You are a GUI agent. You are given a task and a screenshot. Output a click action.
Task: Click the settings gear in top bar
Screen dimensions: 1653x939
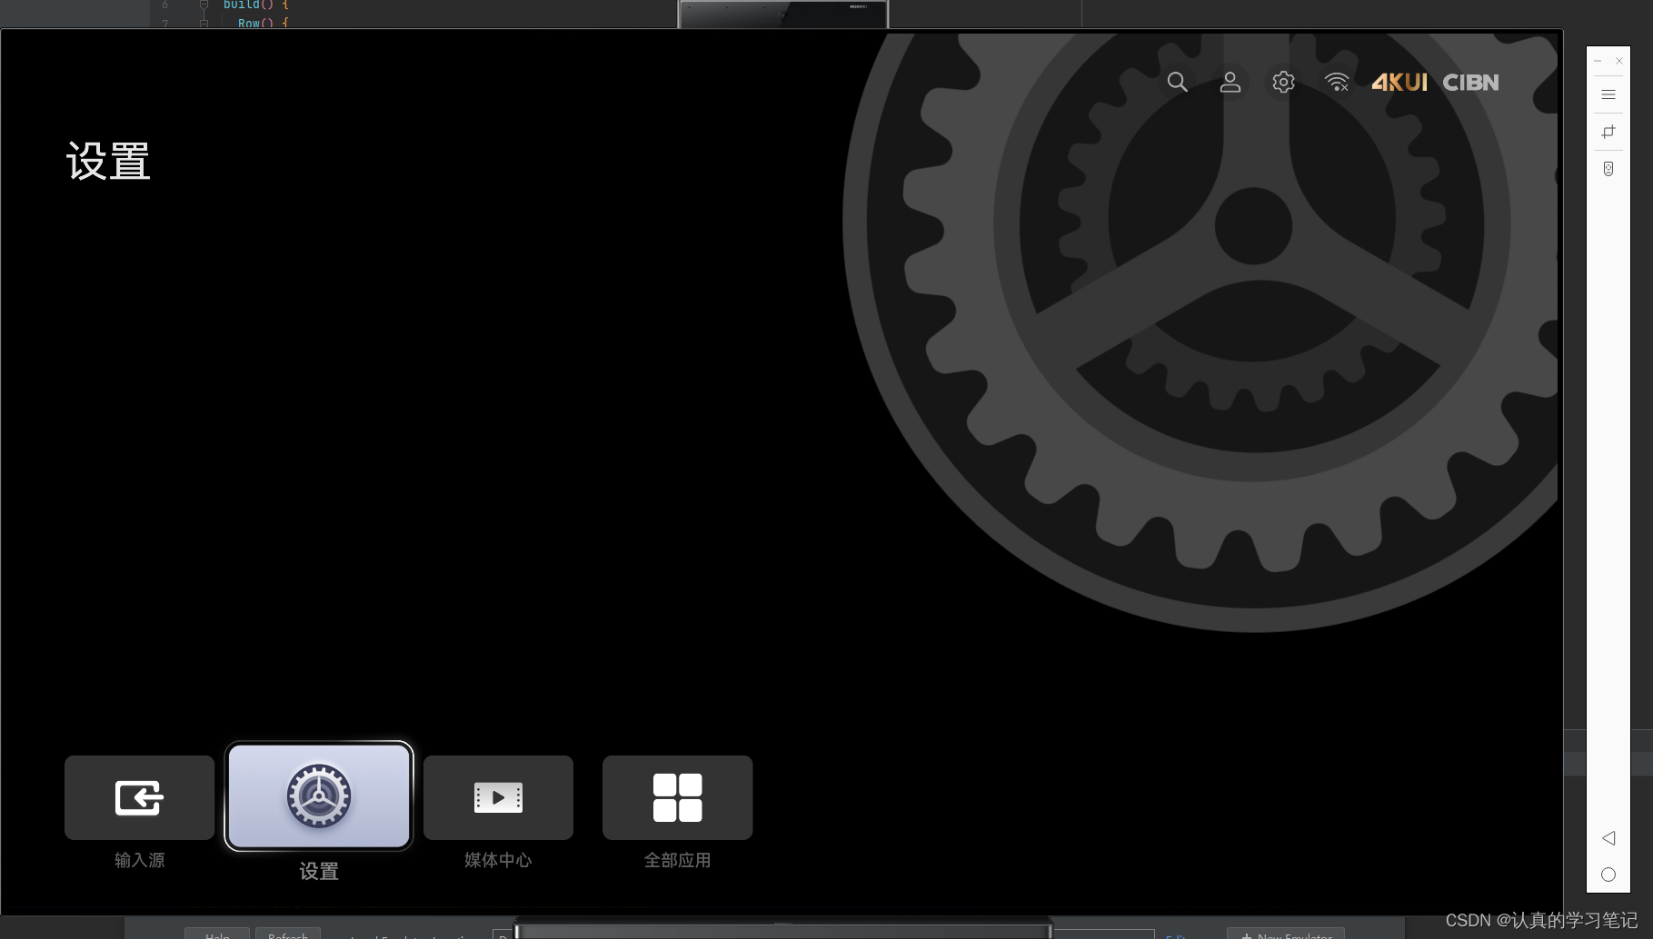1283,82
